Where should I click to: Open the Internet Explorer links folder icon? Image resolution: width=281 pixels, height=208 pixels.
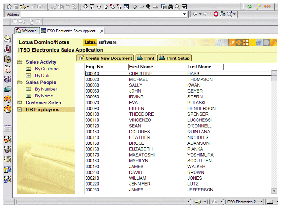pos(7,179)
